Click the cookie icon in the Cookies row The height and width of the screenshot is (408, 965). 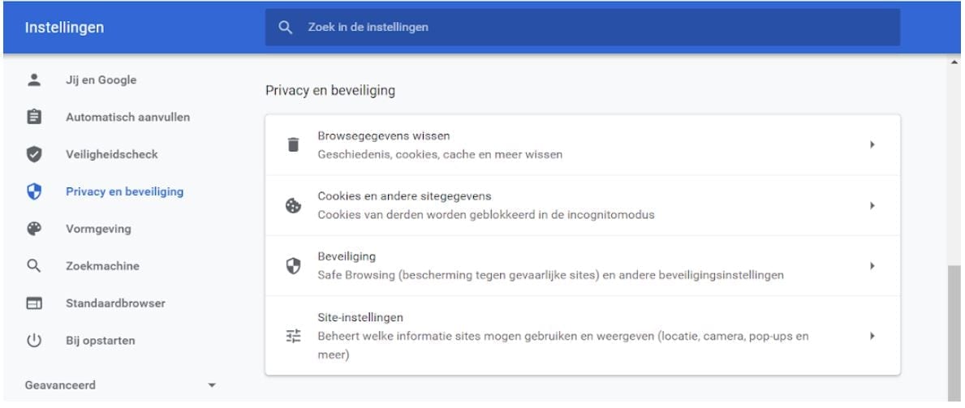pos(294,205)
